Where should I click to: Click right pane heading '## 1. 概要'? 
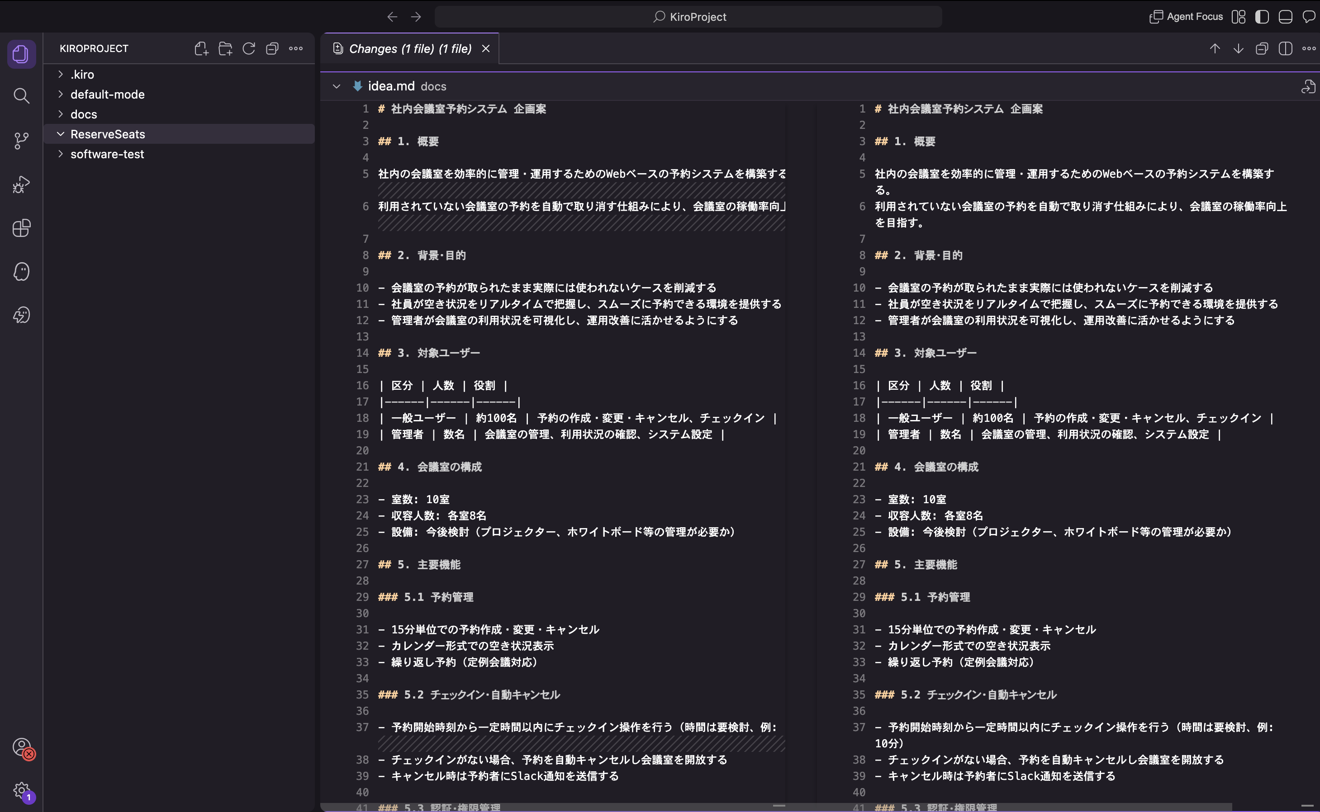tap(905, 141)
